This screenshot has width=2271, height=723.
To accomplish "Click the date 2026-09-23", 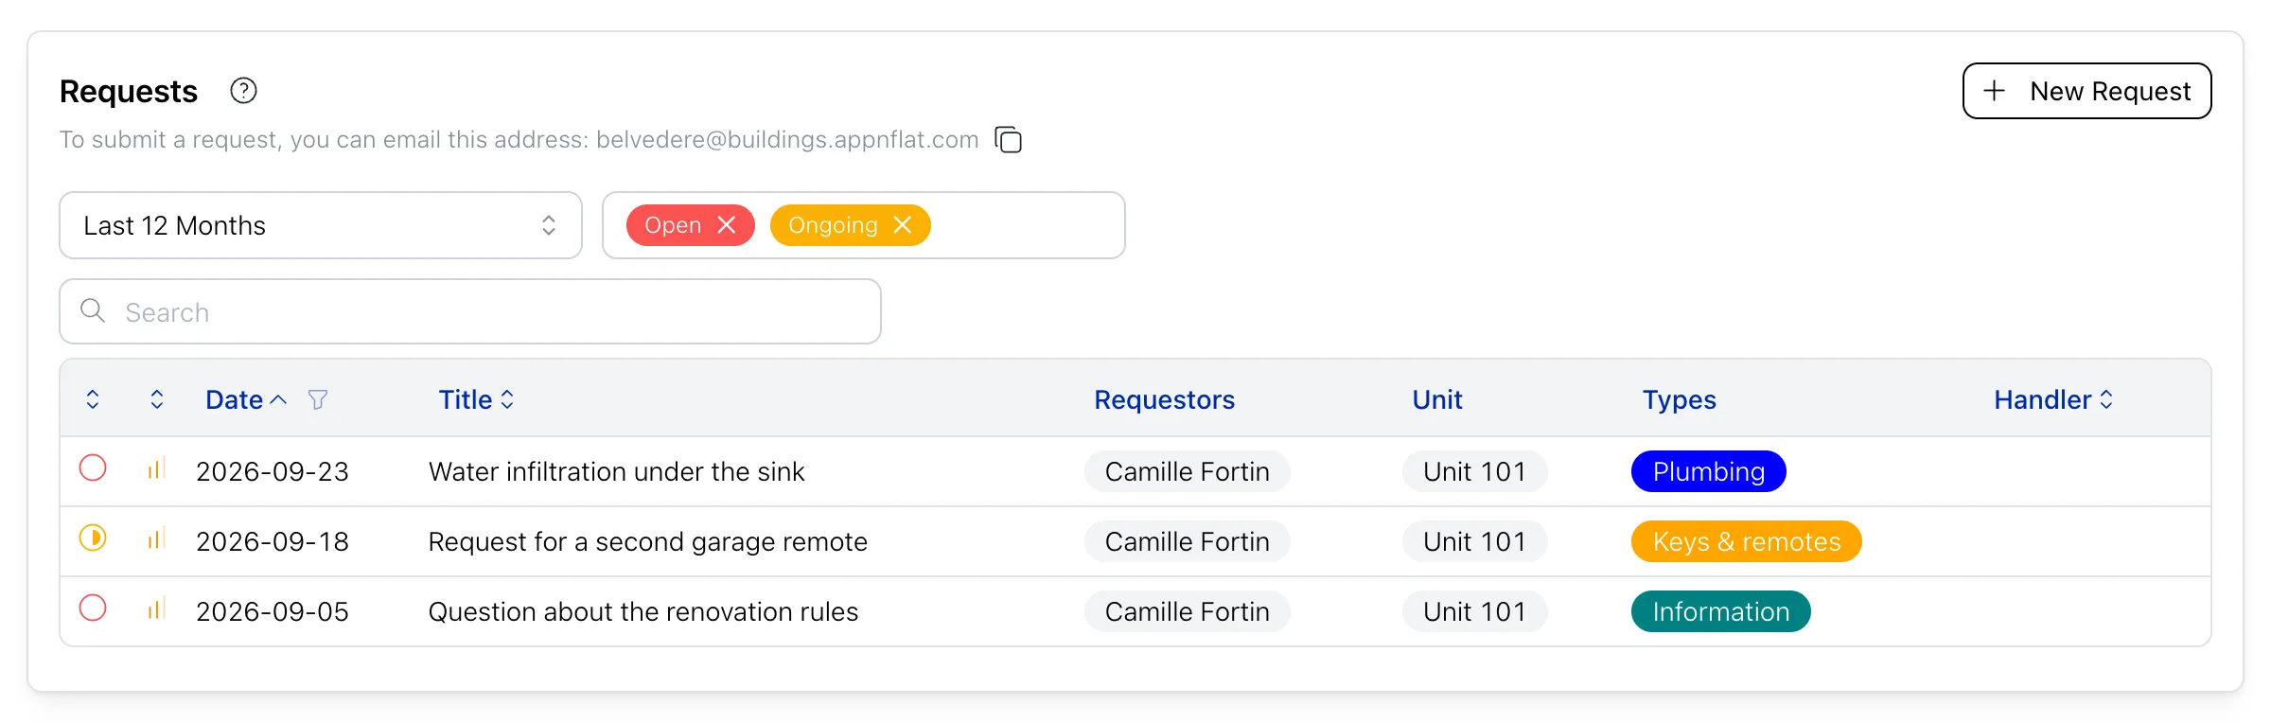I will (x=273, y=471).
